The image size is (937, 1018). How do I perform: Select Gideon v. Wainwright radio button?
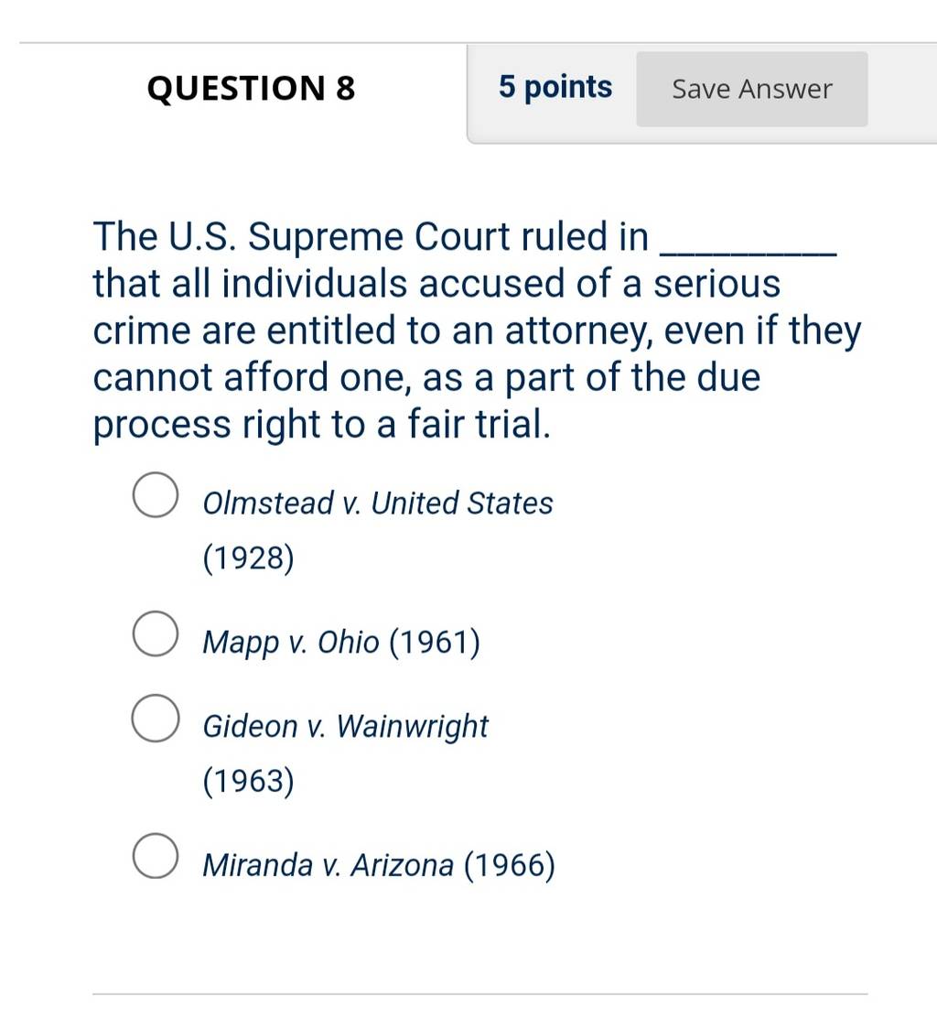156,718
